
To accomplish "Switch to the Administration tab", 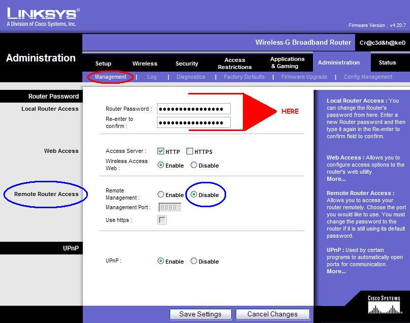I will pyautogui.click(x=339, y=62).
